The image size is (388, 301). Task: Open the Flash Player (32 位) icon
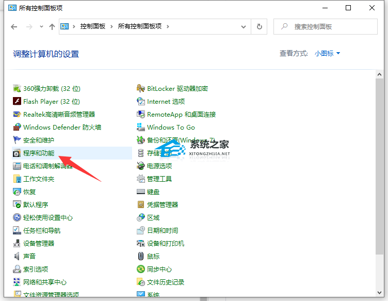click(17, 102)
